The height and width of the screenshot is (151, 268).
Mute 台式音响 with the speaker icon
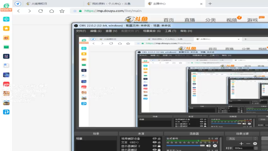209,146
